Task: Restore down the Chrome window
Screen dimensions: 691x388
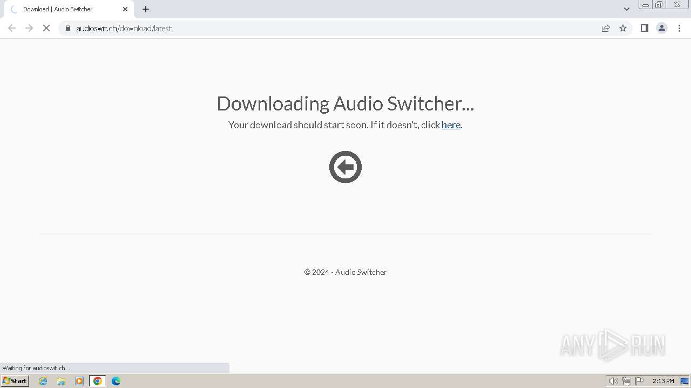Action: click(x=659, y=5)
